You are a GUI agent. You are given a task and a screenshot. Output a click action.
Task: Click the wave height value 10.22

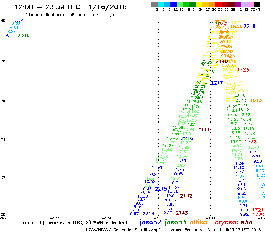(x=154, y=175)
